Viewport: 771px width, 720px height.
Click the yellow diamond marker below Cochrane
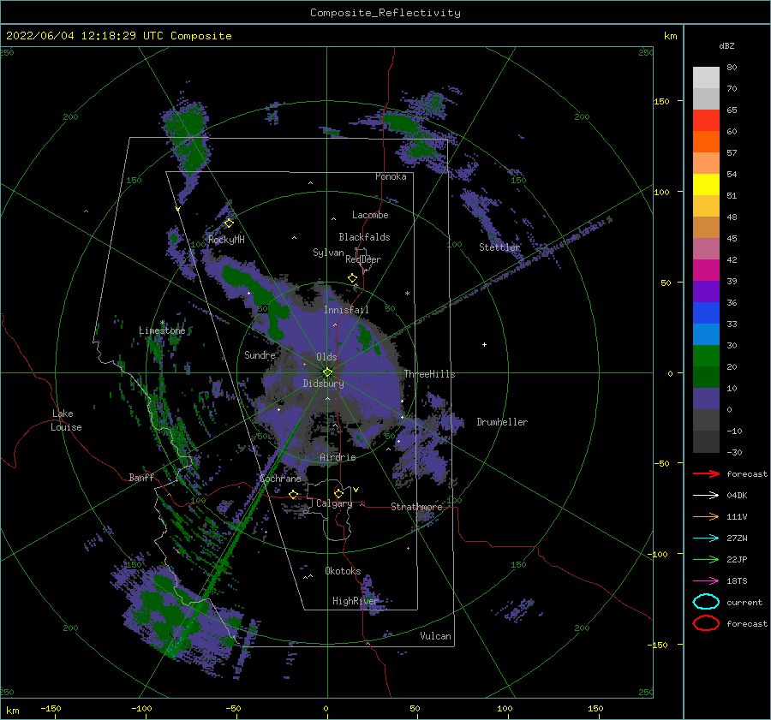pyautogui.click(x=293, y=494)
